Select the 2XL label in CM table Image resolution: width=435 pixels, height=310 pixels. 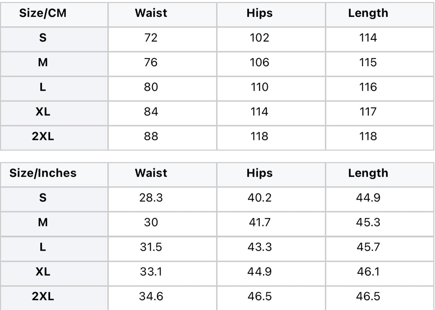[x=43, y=136]
